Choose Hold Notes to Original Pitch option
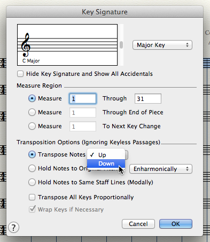This screenshot has width=210, height=242. pyautogui.click(x=32, y=168)
